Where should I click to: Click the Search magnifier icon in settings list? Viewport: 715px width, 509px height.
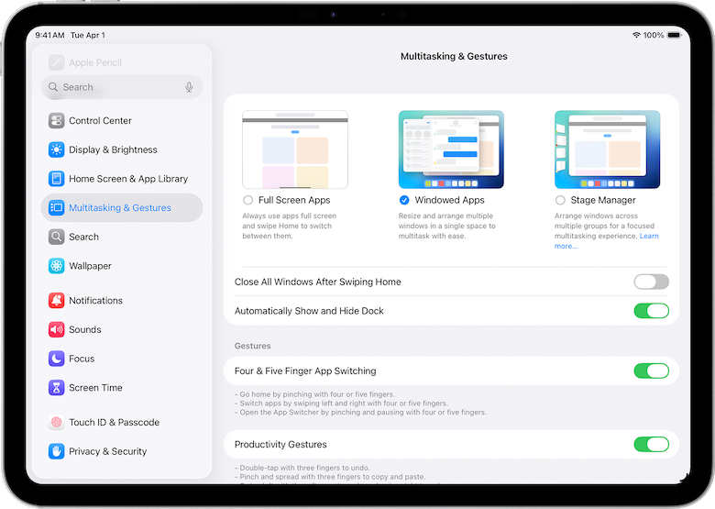57,237
